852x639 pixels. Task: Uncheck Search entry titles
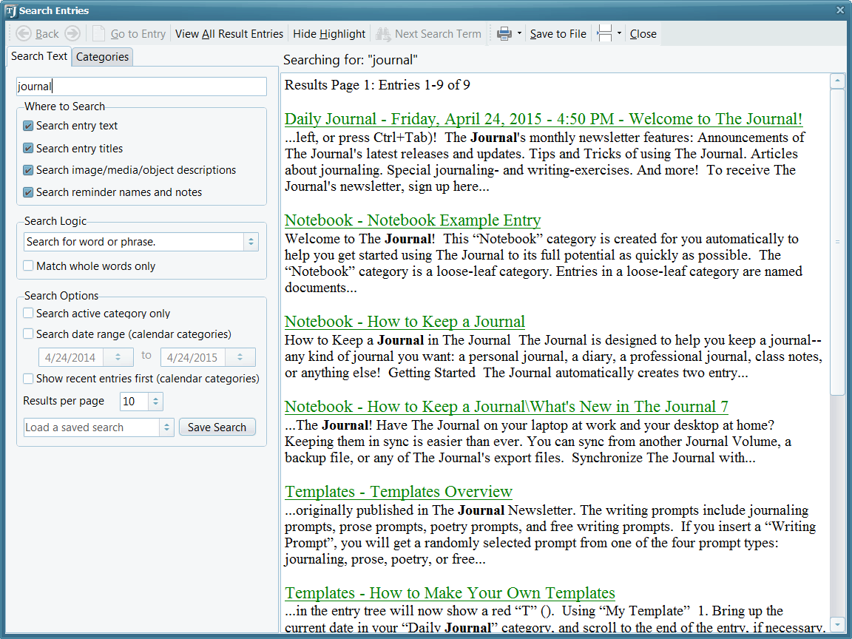[28, 148]
